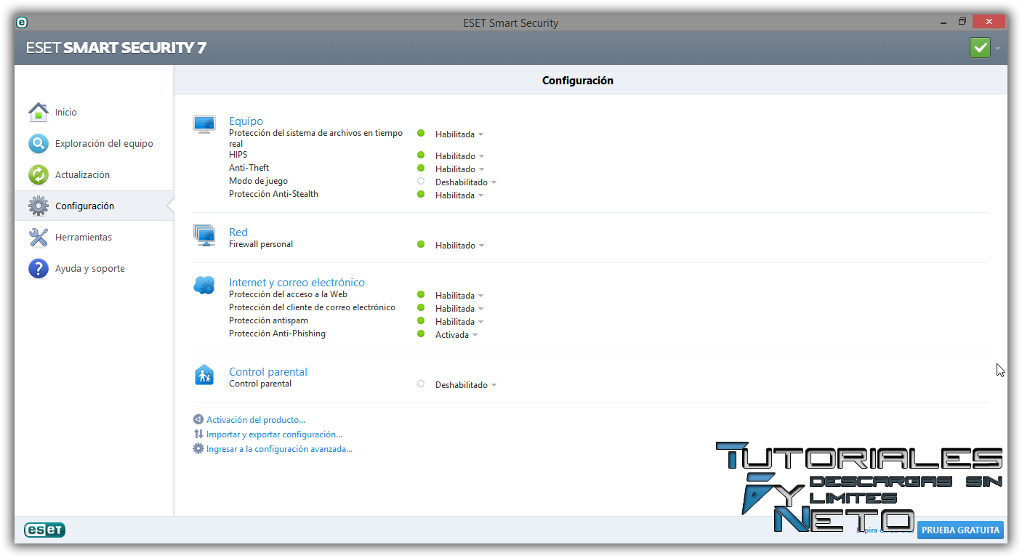
Task: Click the Control parental house icon
Action: [x=204, y=375]
